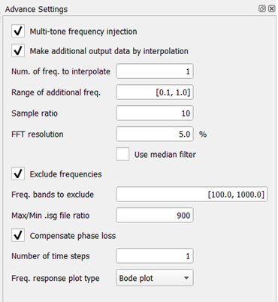This screenshot has height=302, width=278.
Task: Click the Bode plot dropdown arrow
Action: [x=186, y=278]
